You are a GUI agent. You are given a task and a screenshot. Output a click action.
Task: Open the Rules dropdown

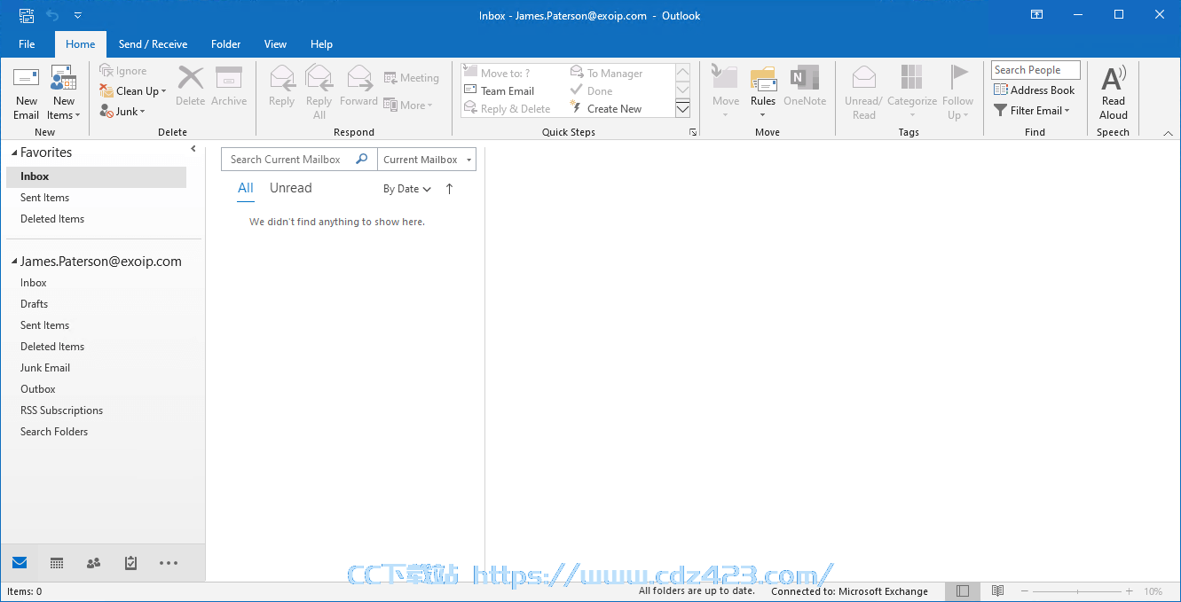763,92
